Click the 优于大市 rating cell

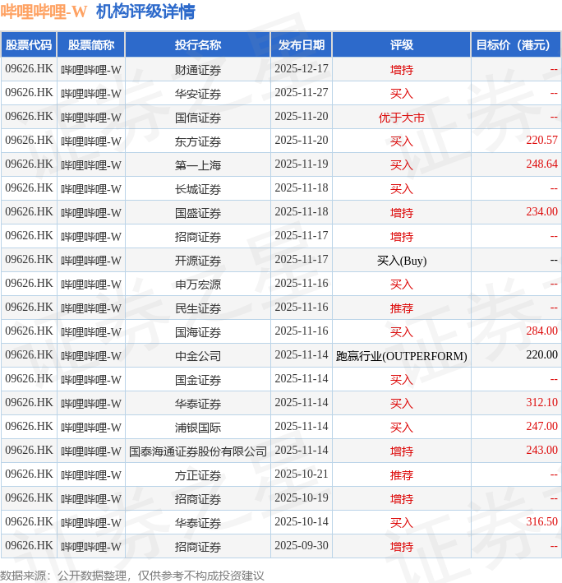pyautogui.click(x=402, y=118)
